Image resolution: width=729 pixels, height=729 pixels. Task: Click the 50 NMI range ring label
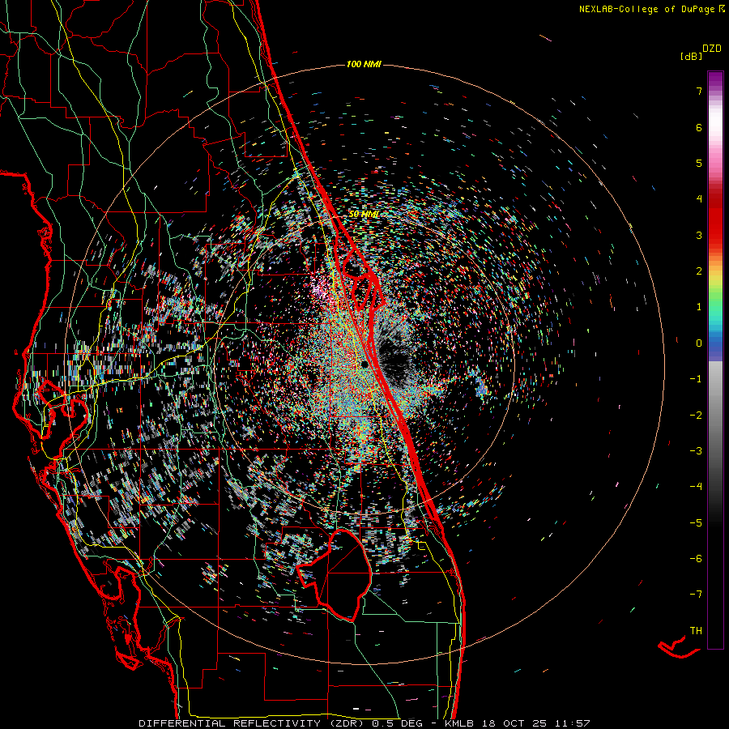pyautogui.click(x=364, y=214)
